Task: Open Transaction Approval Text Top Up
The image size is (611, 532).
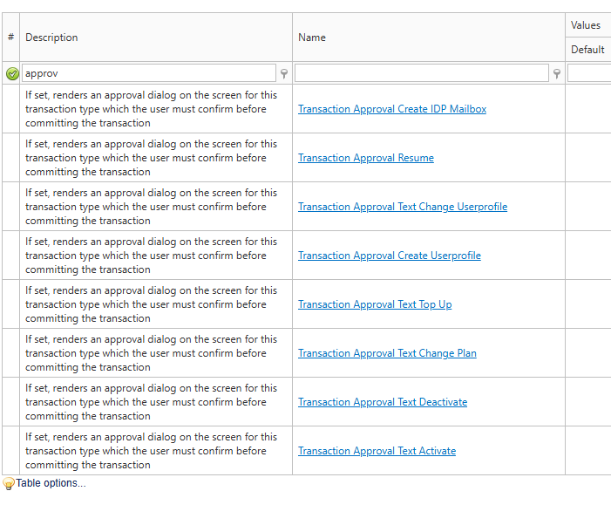Action: click(375, 304)
